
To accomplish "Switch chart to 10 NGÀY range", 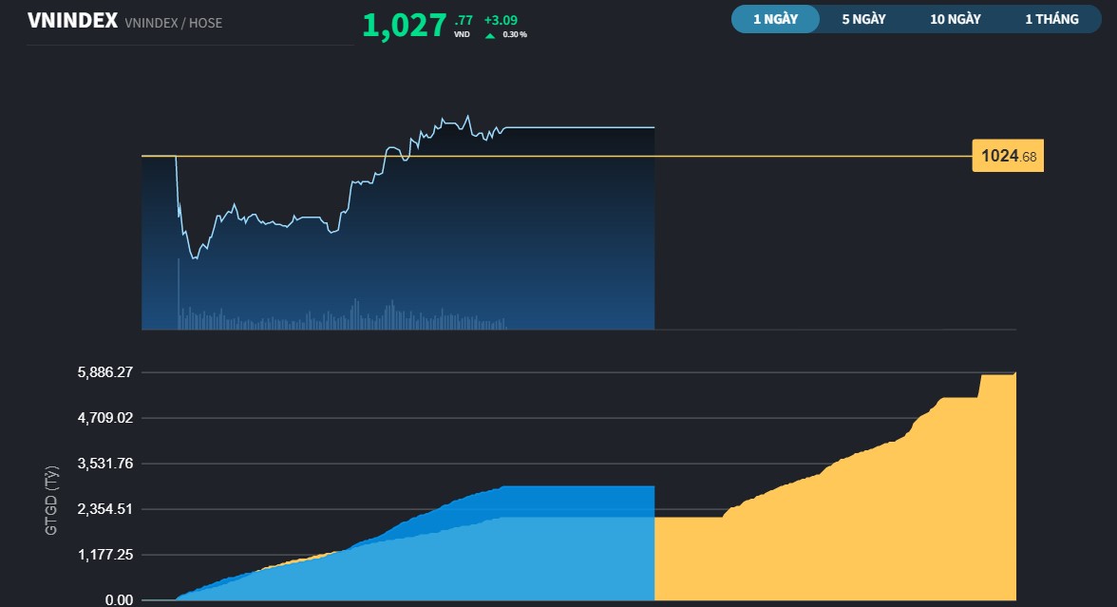I will coord(956,19).
